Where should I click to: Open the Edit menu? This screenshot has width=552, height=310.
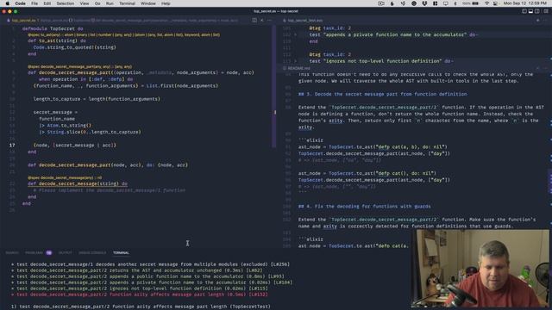pos(47,3)
